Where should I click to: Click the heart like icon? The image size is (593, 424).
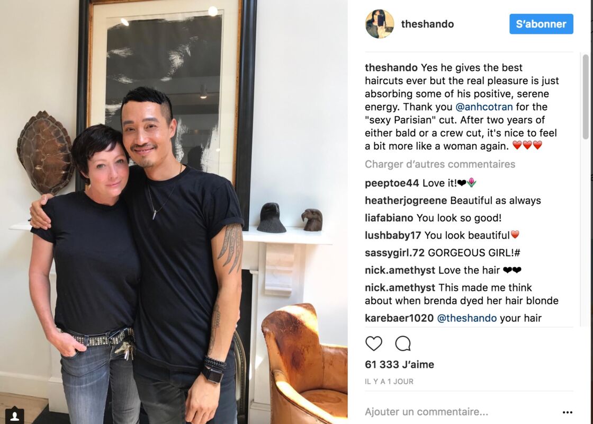tap(374, 343)
